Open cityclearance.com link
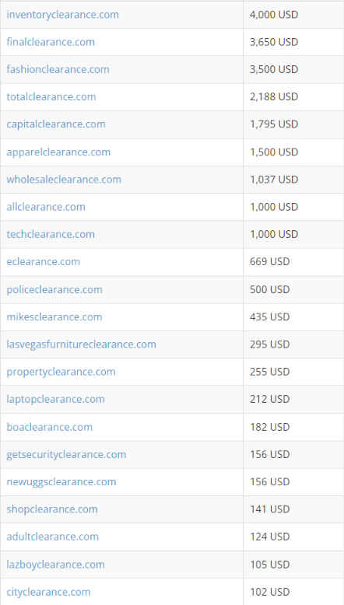 (x=48, y=592)
